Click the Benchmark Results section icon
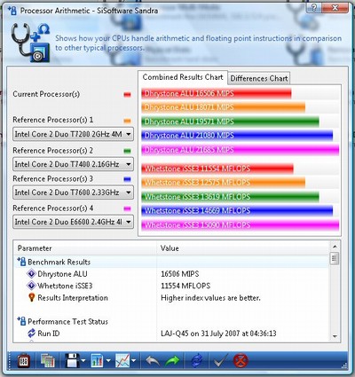 coord(21,262)
